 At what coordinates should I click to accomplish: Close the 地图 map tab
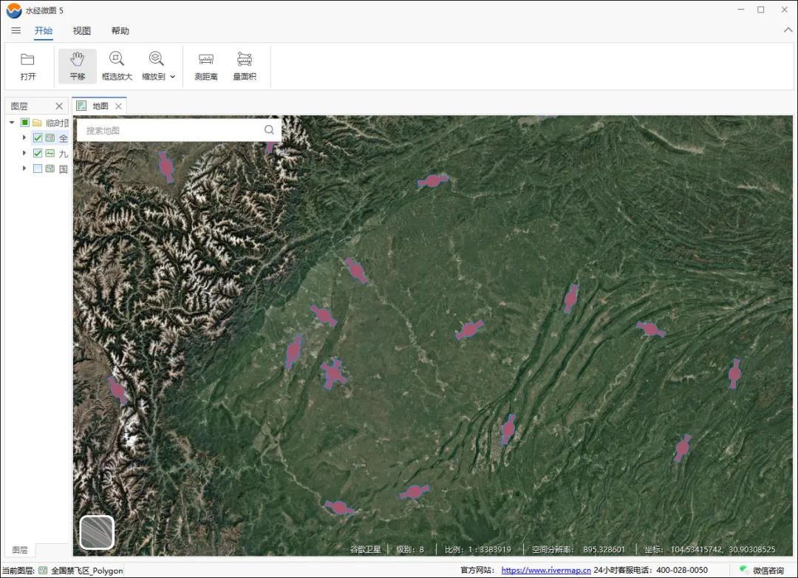pos(118,106)
